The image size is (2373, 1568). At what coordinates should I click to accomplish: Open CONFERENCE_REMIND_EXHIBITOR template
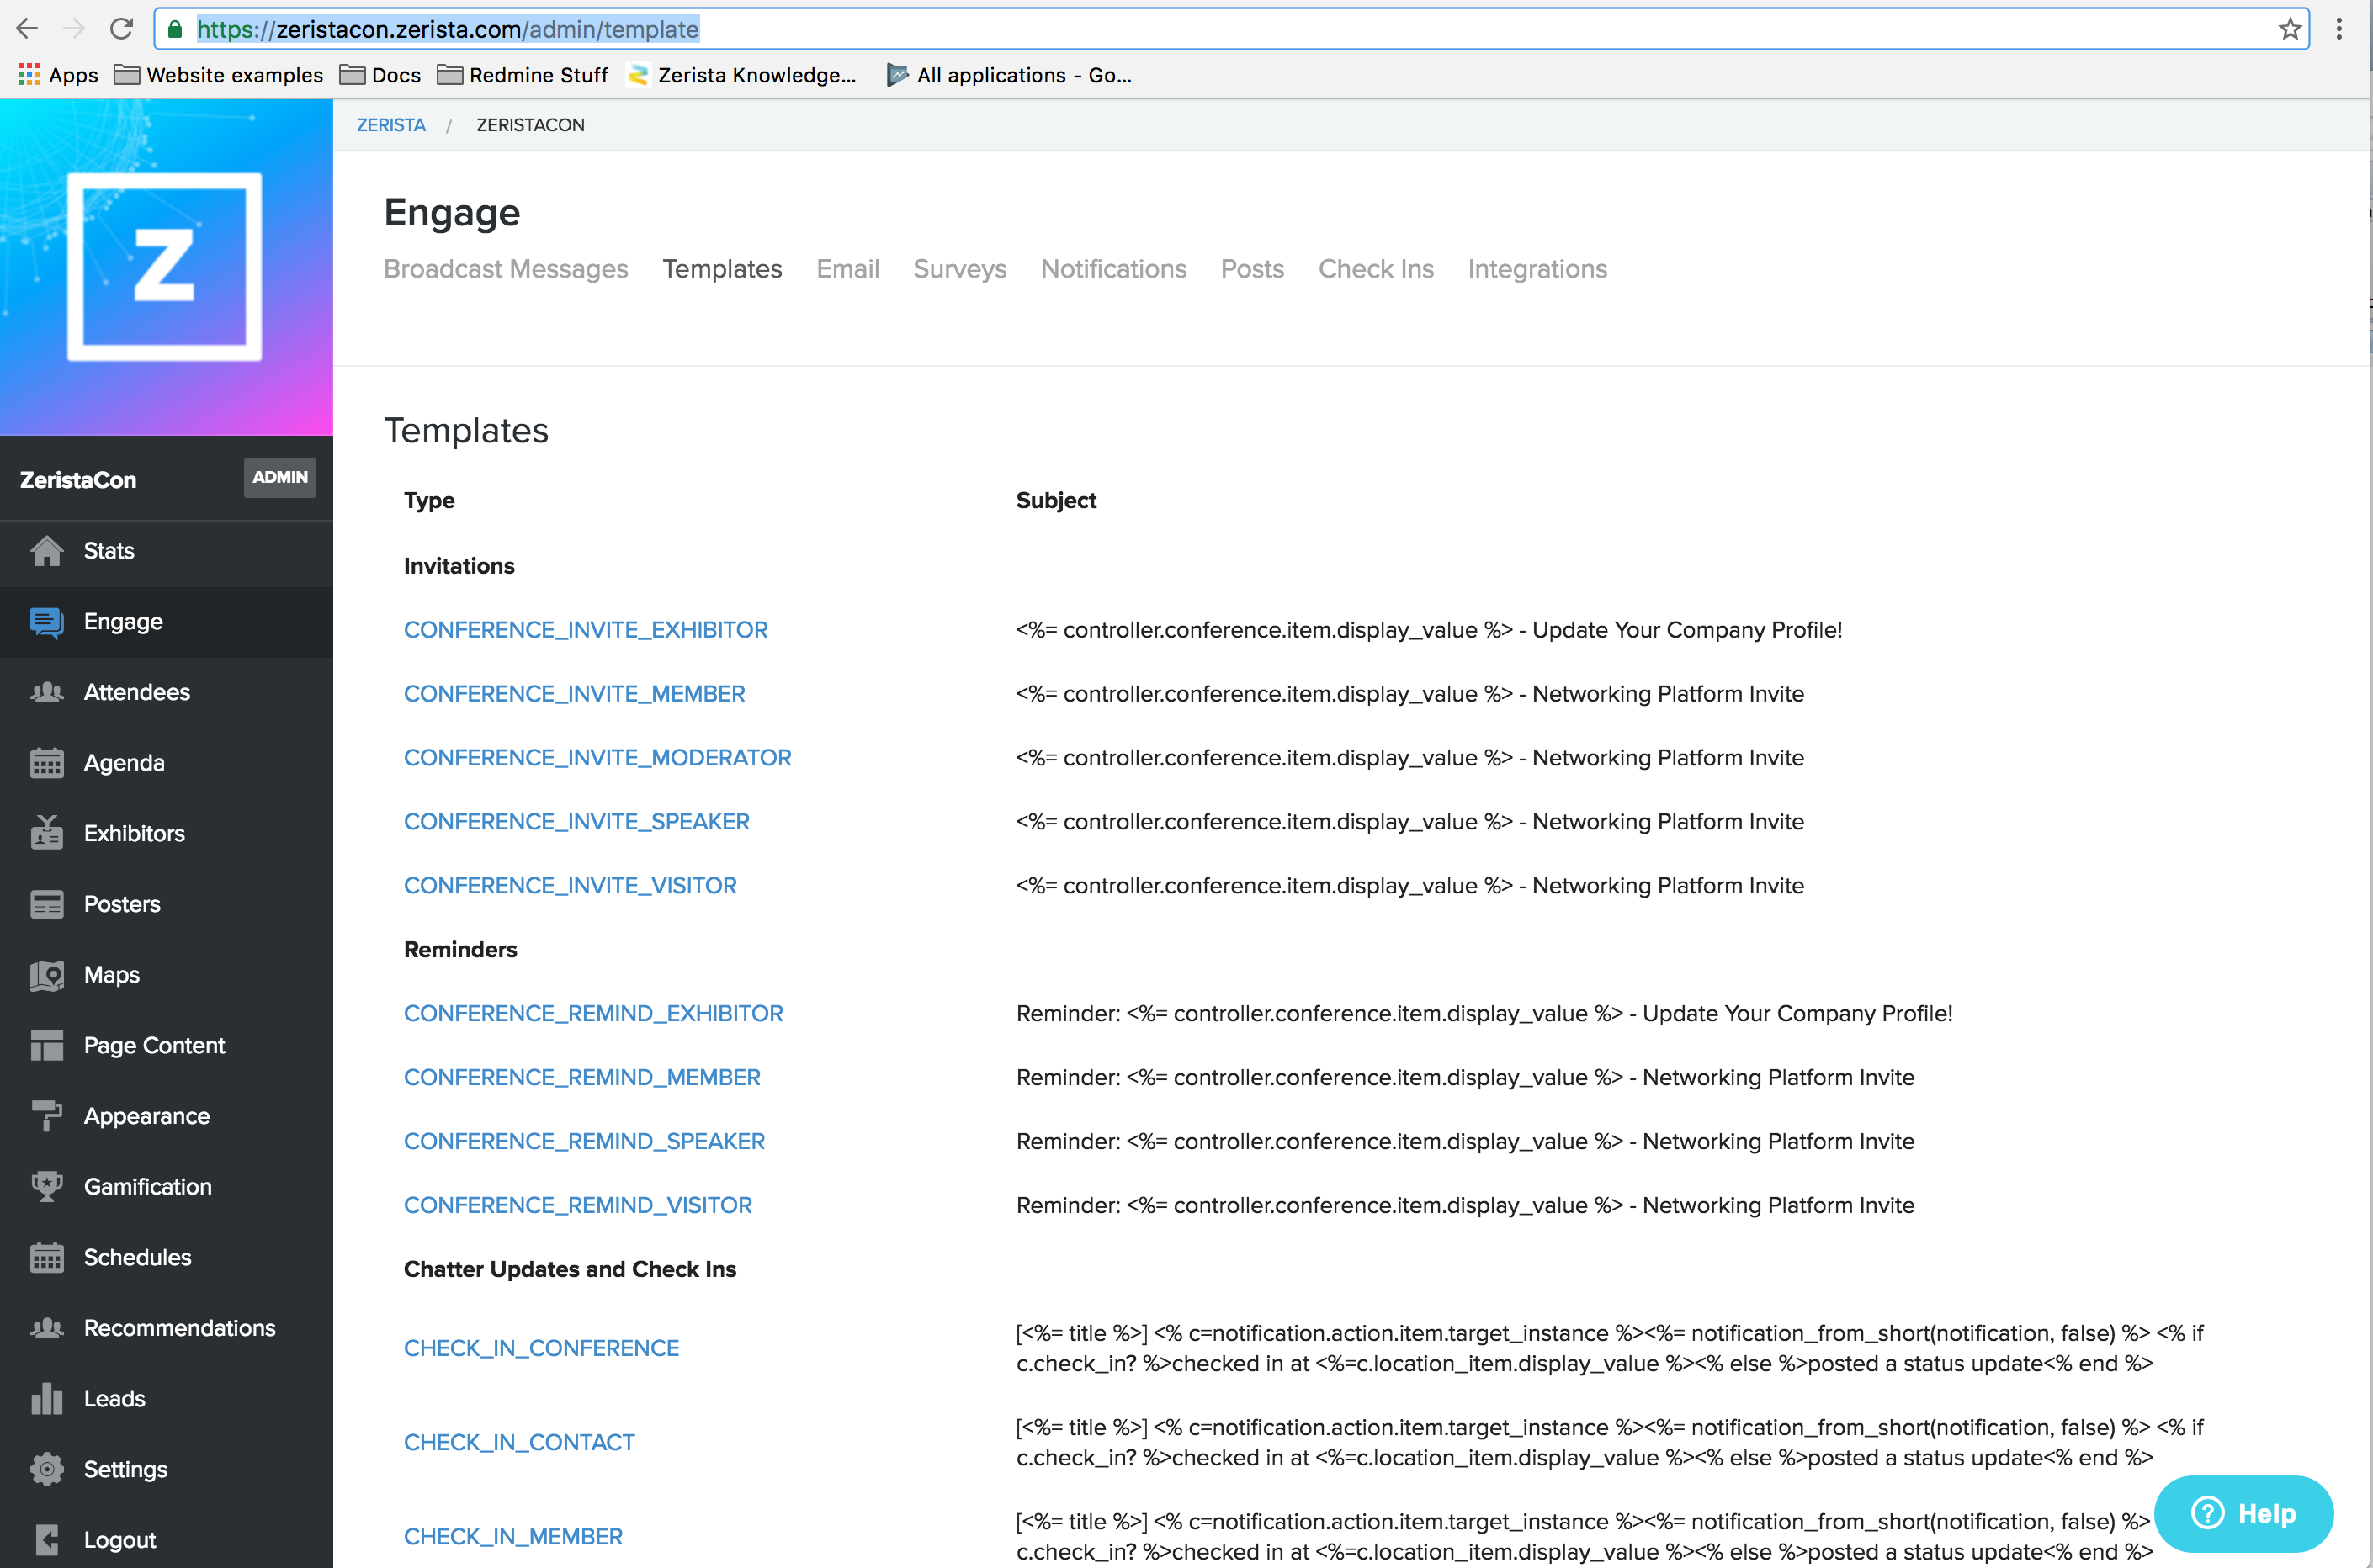[593, 1014]
